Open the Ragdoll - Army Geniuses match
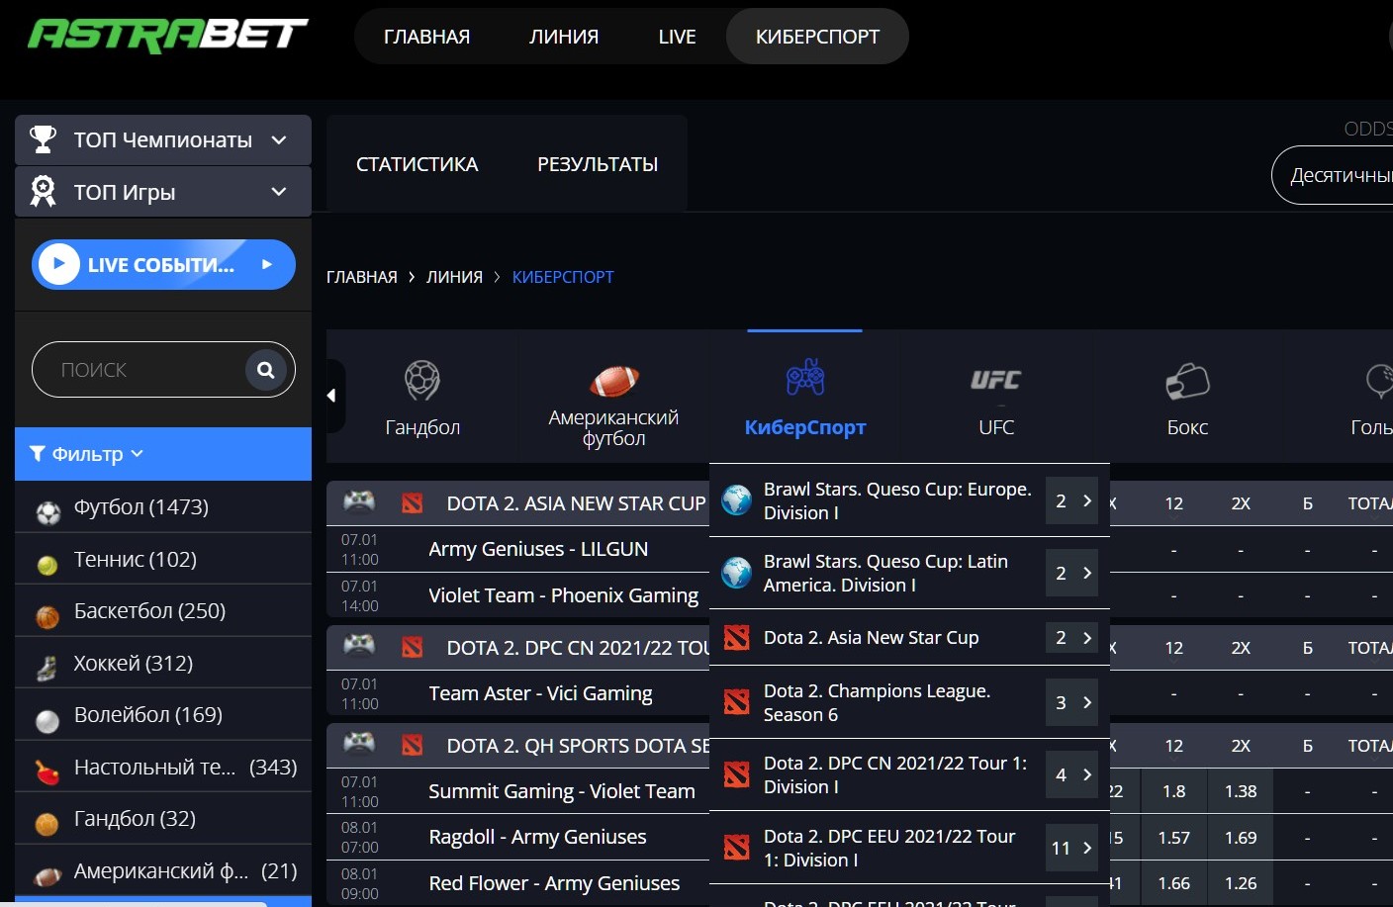This screenshot has width=1393, height=907. 537,837
